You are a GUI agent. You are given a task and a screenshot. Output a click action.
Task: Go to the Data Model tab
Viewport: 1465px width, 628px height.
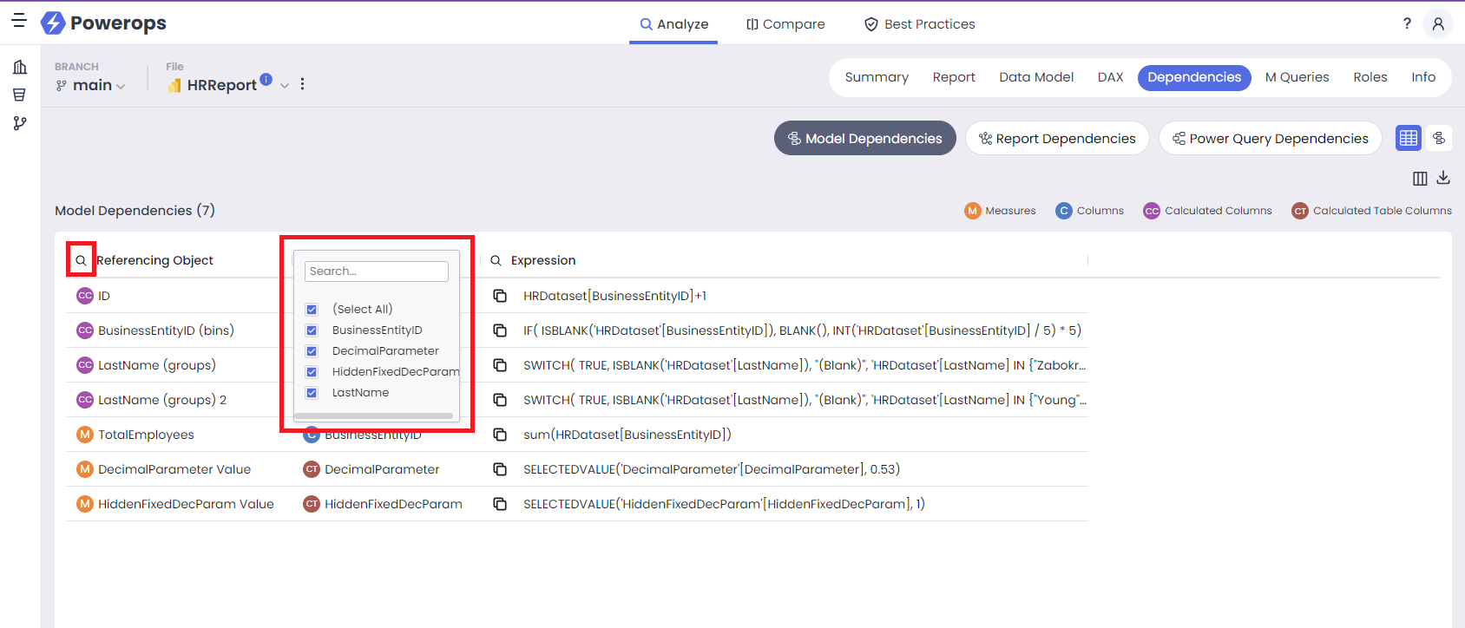tap(1036, 77)
